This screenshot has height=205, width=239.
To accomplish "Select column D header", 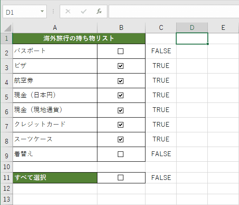I will click(192, 28).
